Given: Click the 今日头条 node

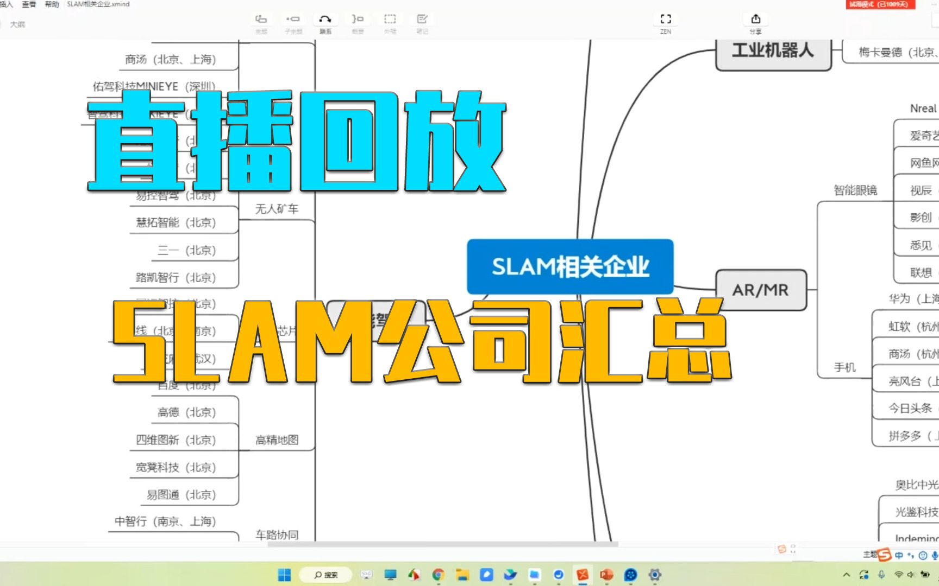Looking at the screenshot, I should pyautogui.click(x=911, y=408).
